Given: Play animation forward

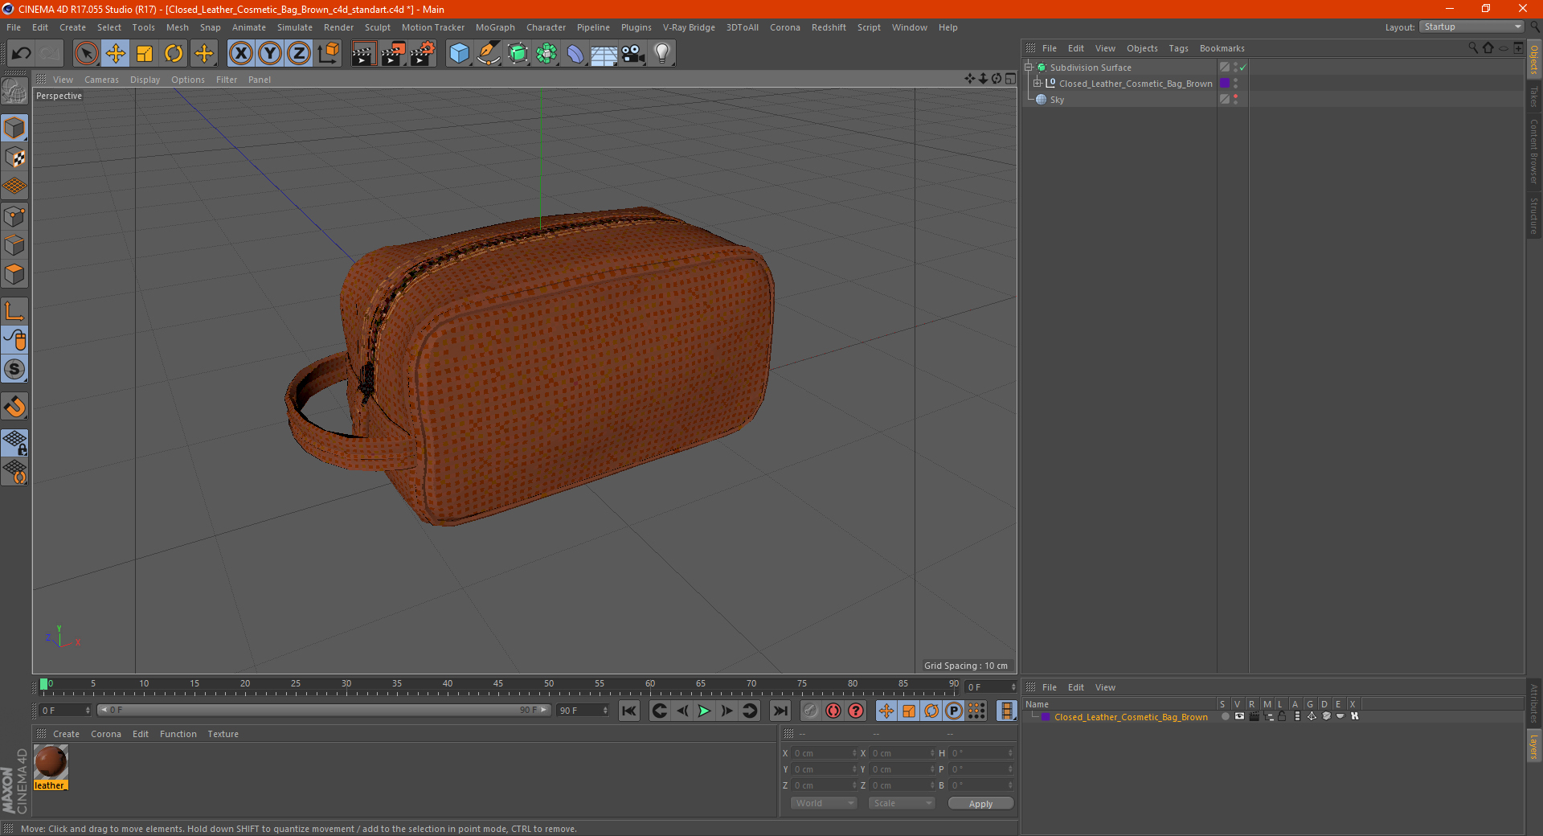Looking at the screenshot, I should 704,711.
